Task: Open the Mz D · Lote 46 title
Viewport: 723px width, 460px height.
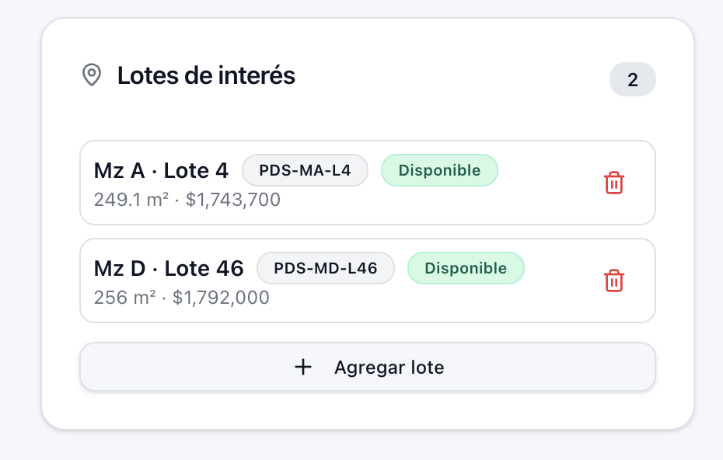Action: 169,268
